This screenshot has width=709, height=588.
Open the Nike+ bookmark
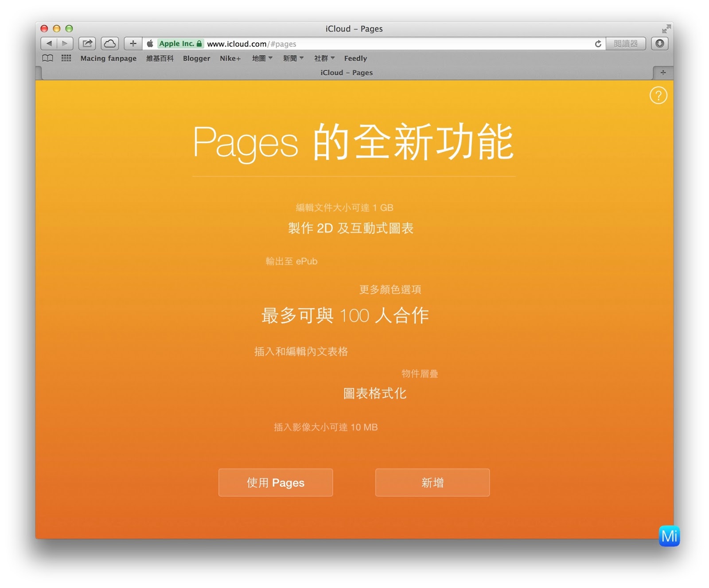tap(230, 58)
